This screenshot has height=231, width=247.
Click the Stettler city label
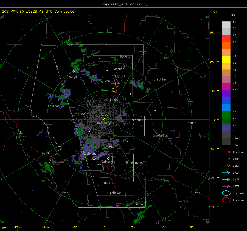(160, 79)
